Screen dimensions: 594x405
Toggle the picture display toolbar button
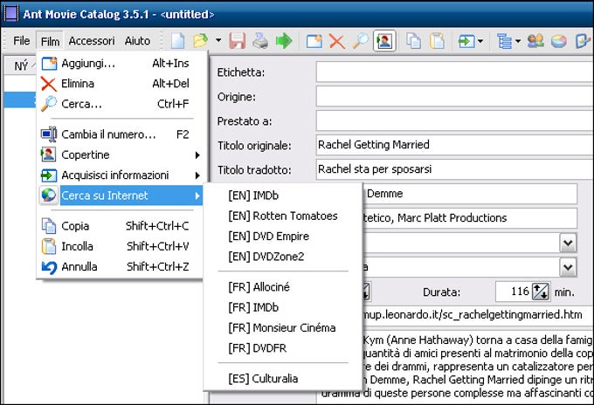tap(384, 41)
